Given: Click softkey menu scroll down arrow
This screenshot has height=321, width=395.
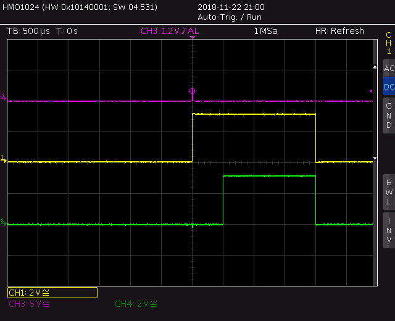Looking at the screenshot, I should [375, 159].
